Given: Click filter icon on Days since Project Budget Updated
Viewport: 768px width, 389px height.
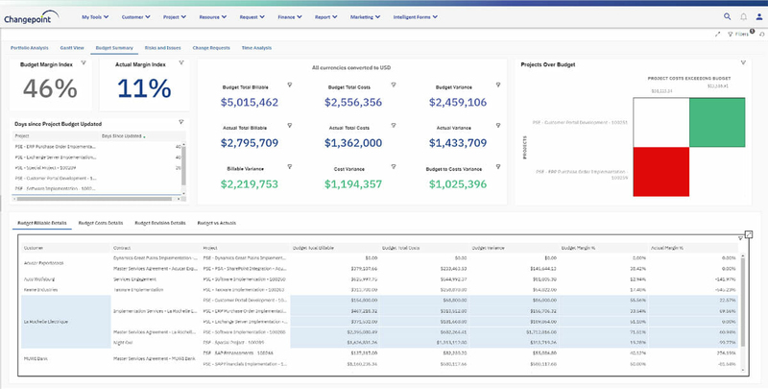Looking at the screenshot, I should tap(181, 122).
